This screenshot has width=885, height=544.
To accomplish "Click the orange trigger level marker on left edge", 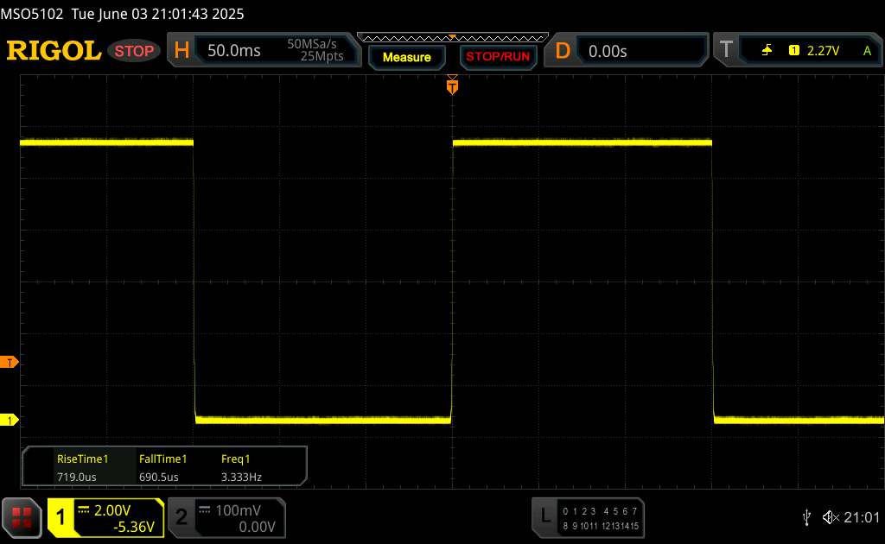I will [9, 362].
